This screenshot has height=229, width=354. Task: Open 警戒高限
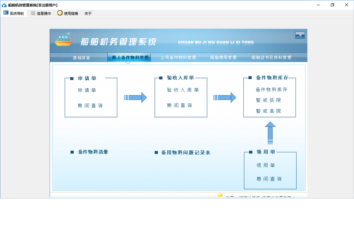click(x=269, y=111)
